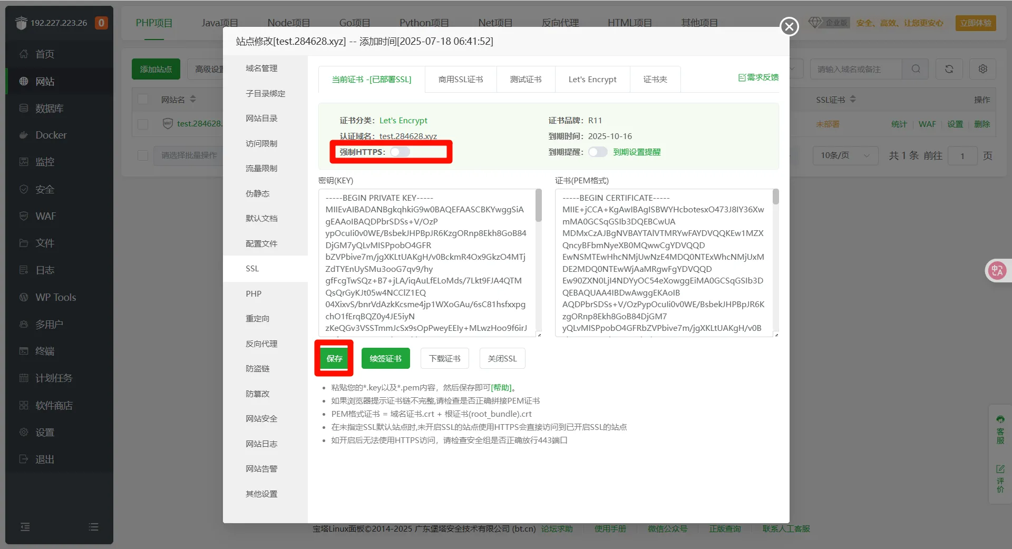Click the refresh icon in toolbar
Screen dimensions: 1012x549
pos(949,69)
